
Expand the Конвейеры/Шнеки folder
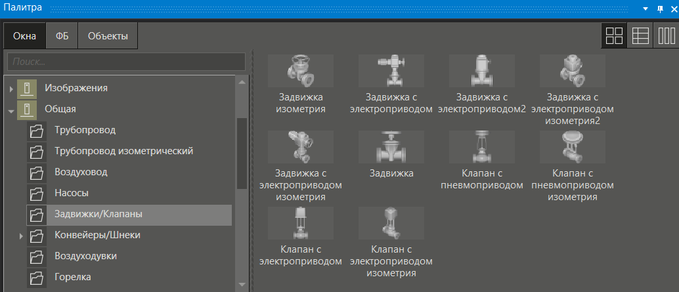coord(21,236)
